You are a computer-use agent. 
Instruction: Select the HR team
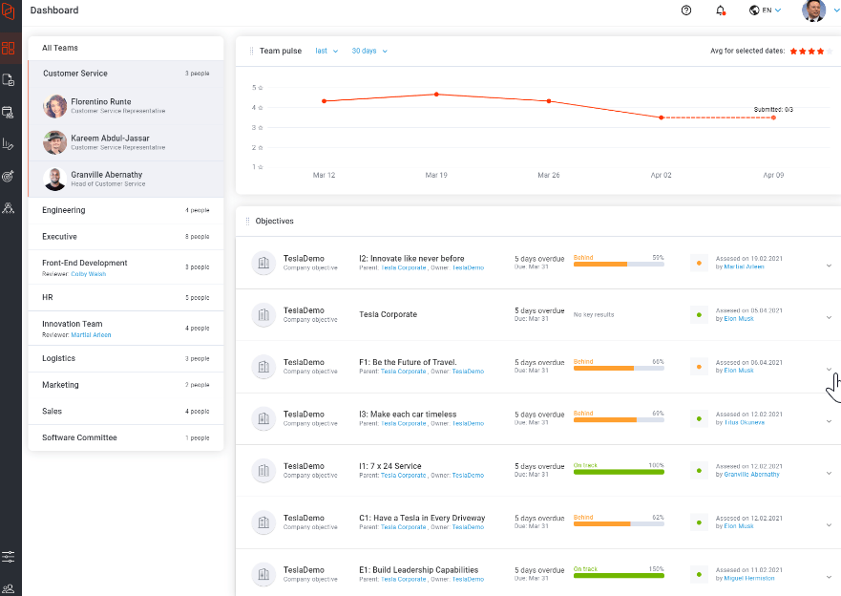pyautogui.click(x=125, y=297)
